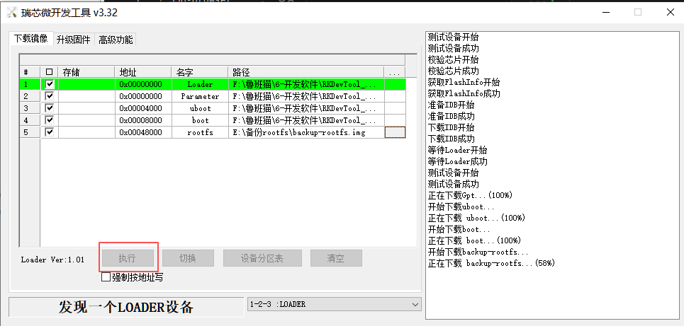Click the 名字 column header
Image resolution: width=684 pixels, height=326 pixels.
tap(200, 72)
